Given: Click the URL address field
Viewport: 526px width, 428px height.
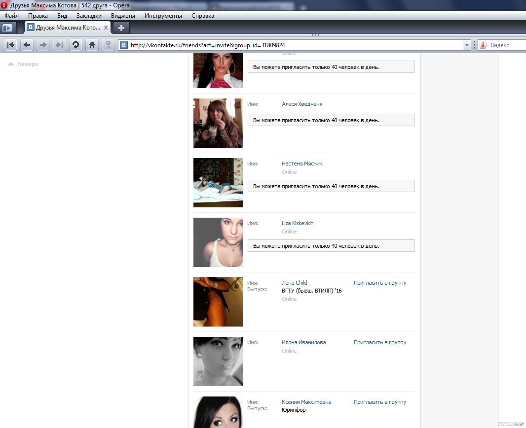Looking at the screenshot, I should pos(295,45).
